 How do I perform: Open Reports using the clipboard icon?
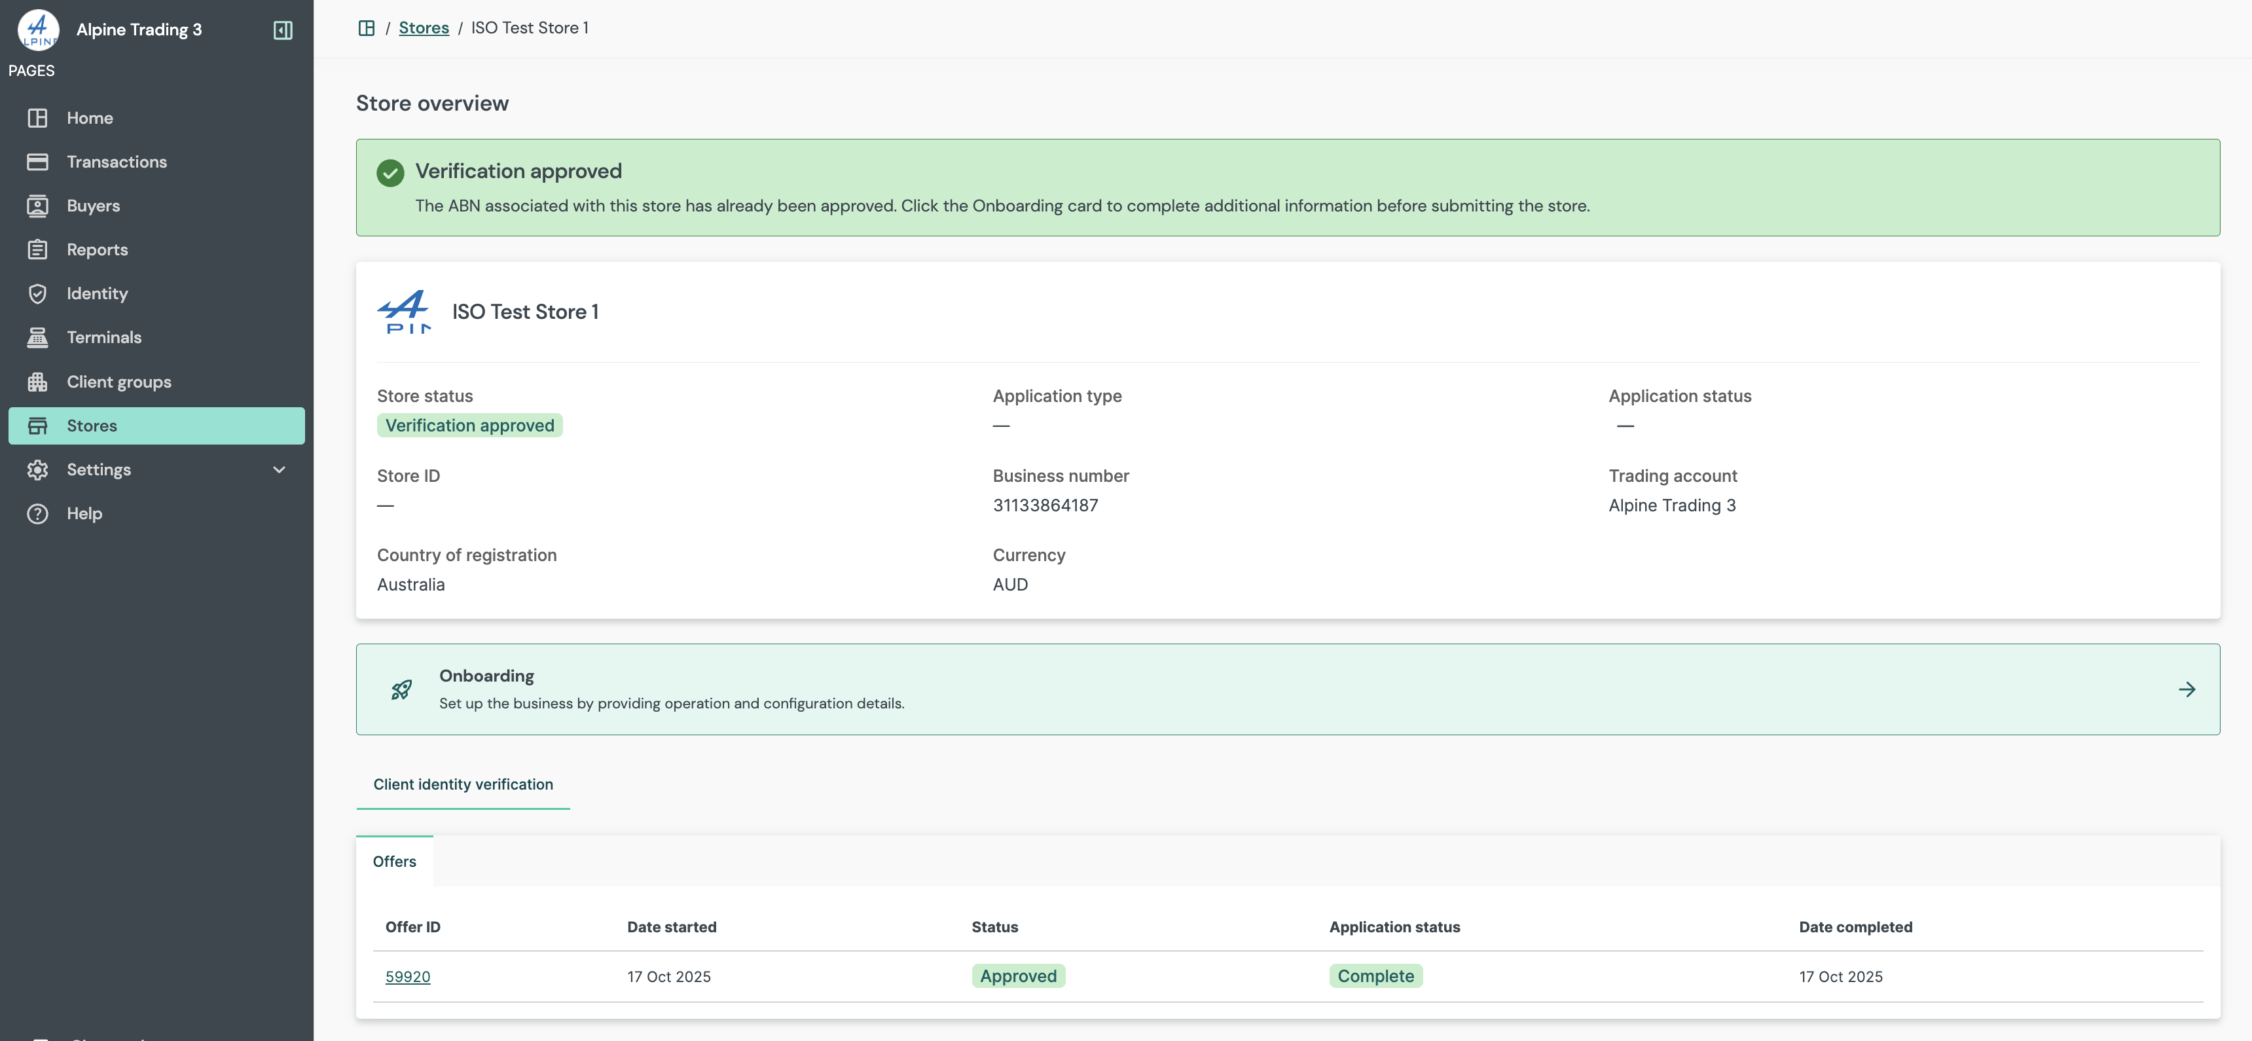[39, 249]
